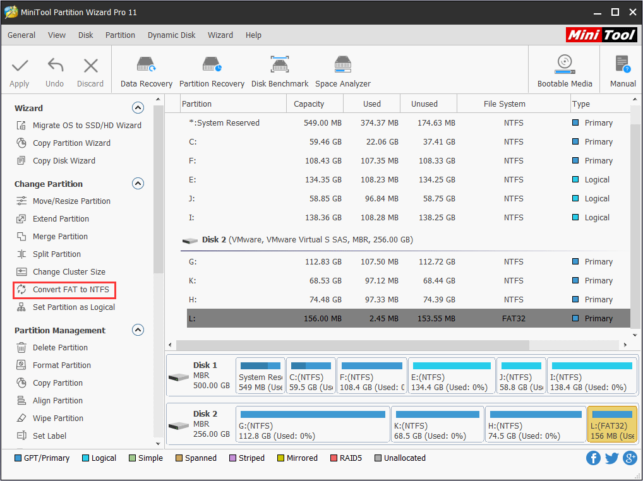Click E:(NTFS) block in Disk 1 map
This screenshot has width=643, height=481.
[451, 376]
